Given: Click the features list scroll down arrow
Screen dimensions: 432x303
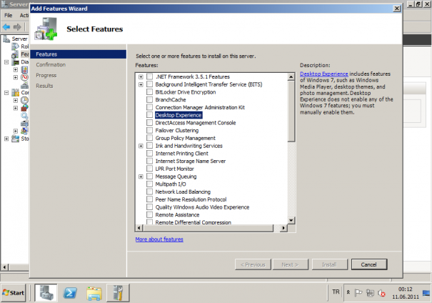Looking at the screenshot, I should (x=291, y=220).
